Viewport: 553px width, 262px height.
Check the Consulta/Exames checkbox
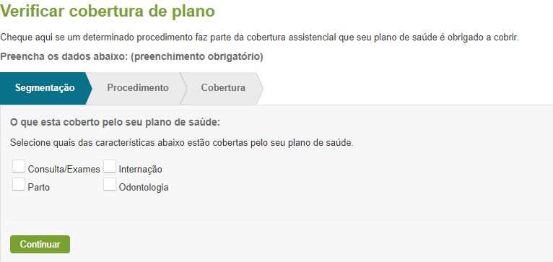[x=18, y=166]
